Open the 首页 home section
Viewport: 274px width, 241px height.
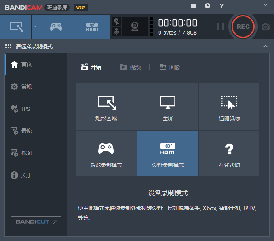[x=36, y=64]
